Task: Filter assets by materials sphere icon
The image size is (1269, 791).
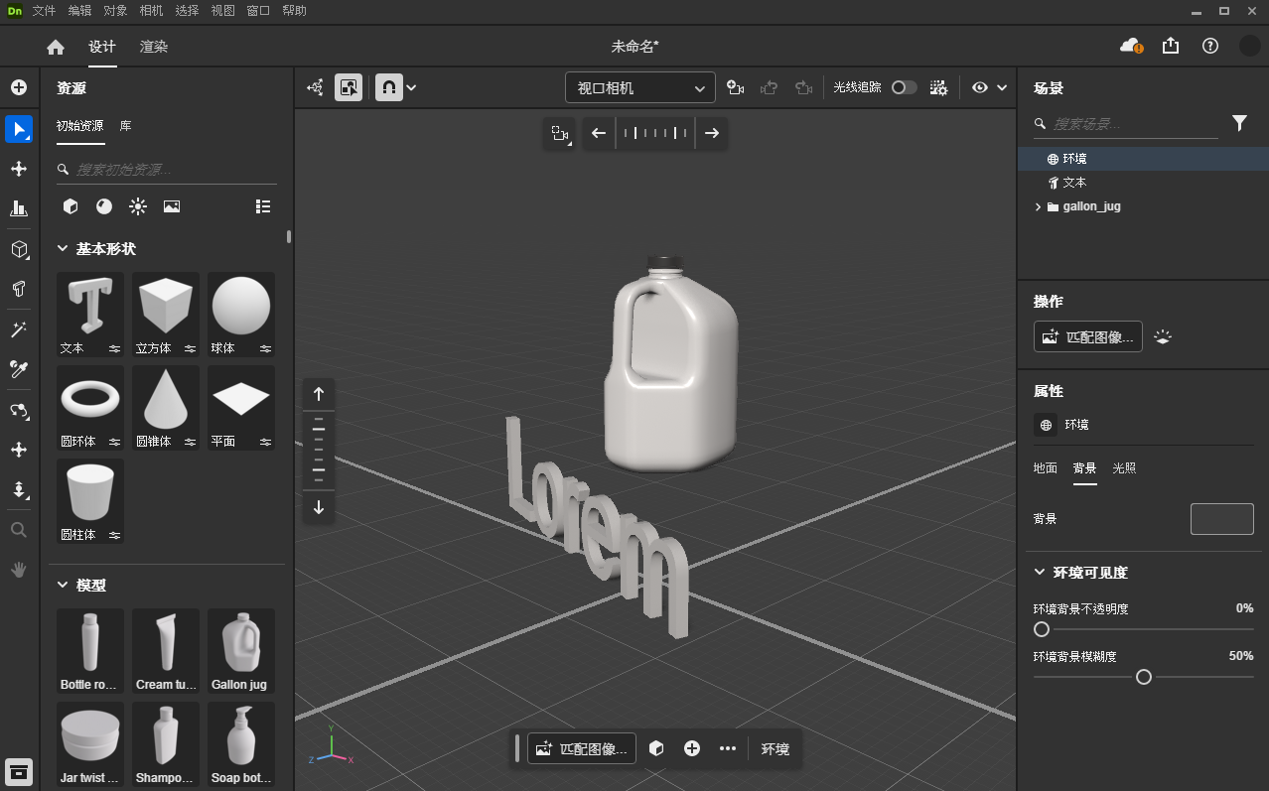Action: click(104, 206)
